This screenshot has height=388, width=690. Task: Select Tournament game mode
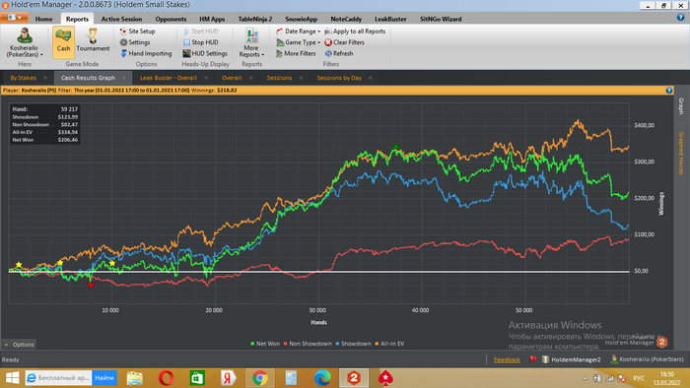tap(93, 41)
